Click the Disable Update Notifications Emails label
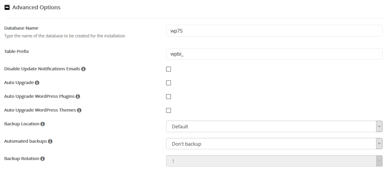 pos(42,69)
